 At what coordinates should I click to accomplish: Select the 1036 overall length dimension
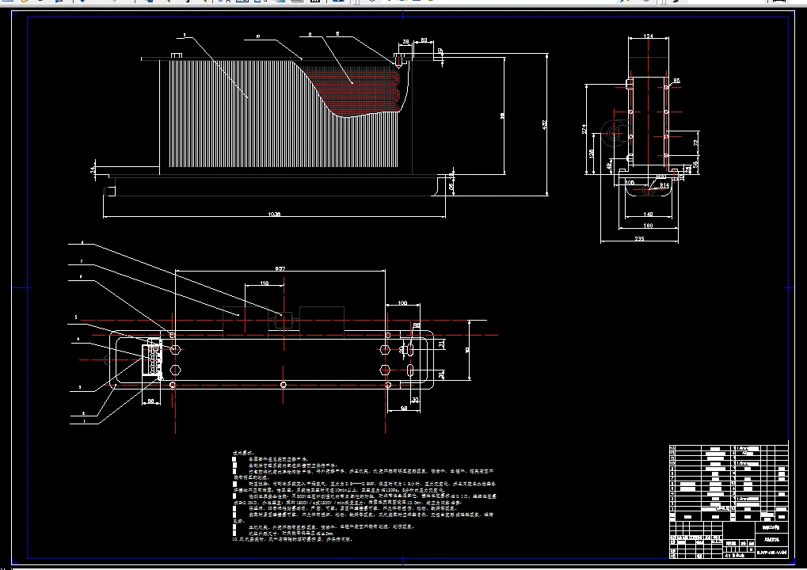pos(274,214)
